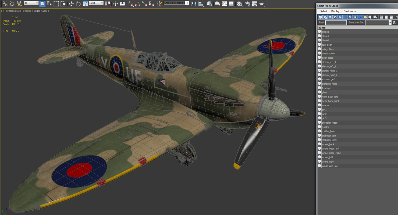The width and height of the screenshot is (398, 215).
Task: Open the Select menu
Action: point(324,11)
